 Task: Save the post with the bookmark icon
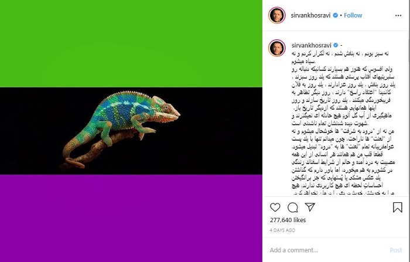tap(398, 207)
